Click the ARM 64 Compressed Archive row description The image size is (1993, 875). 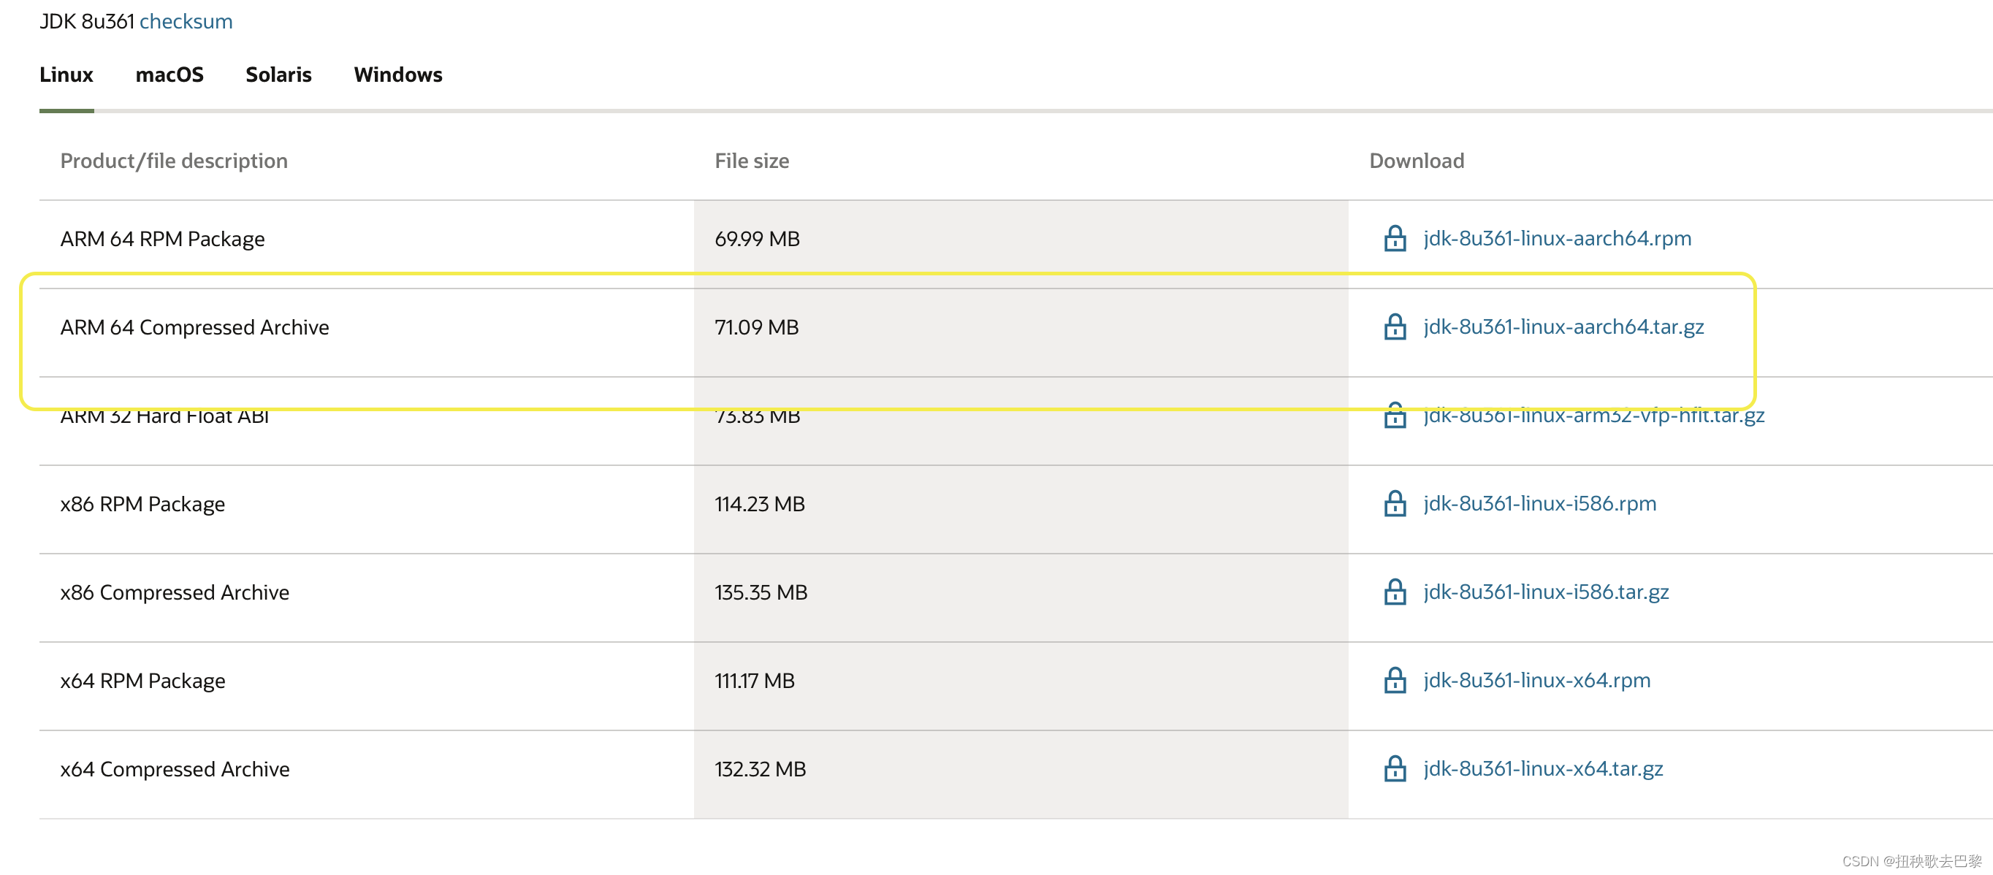(194, 327)
